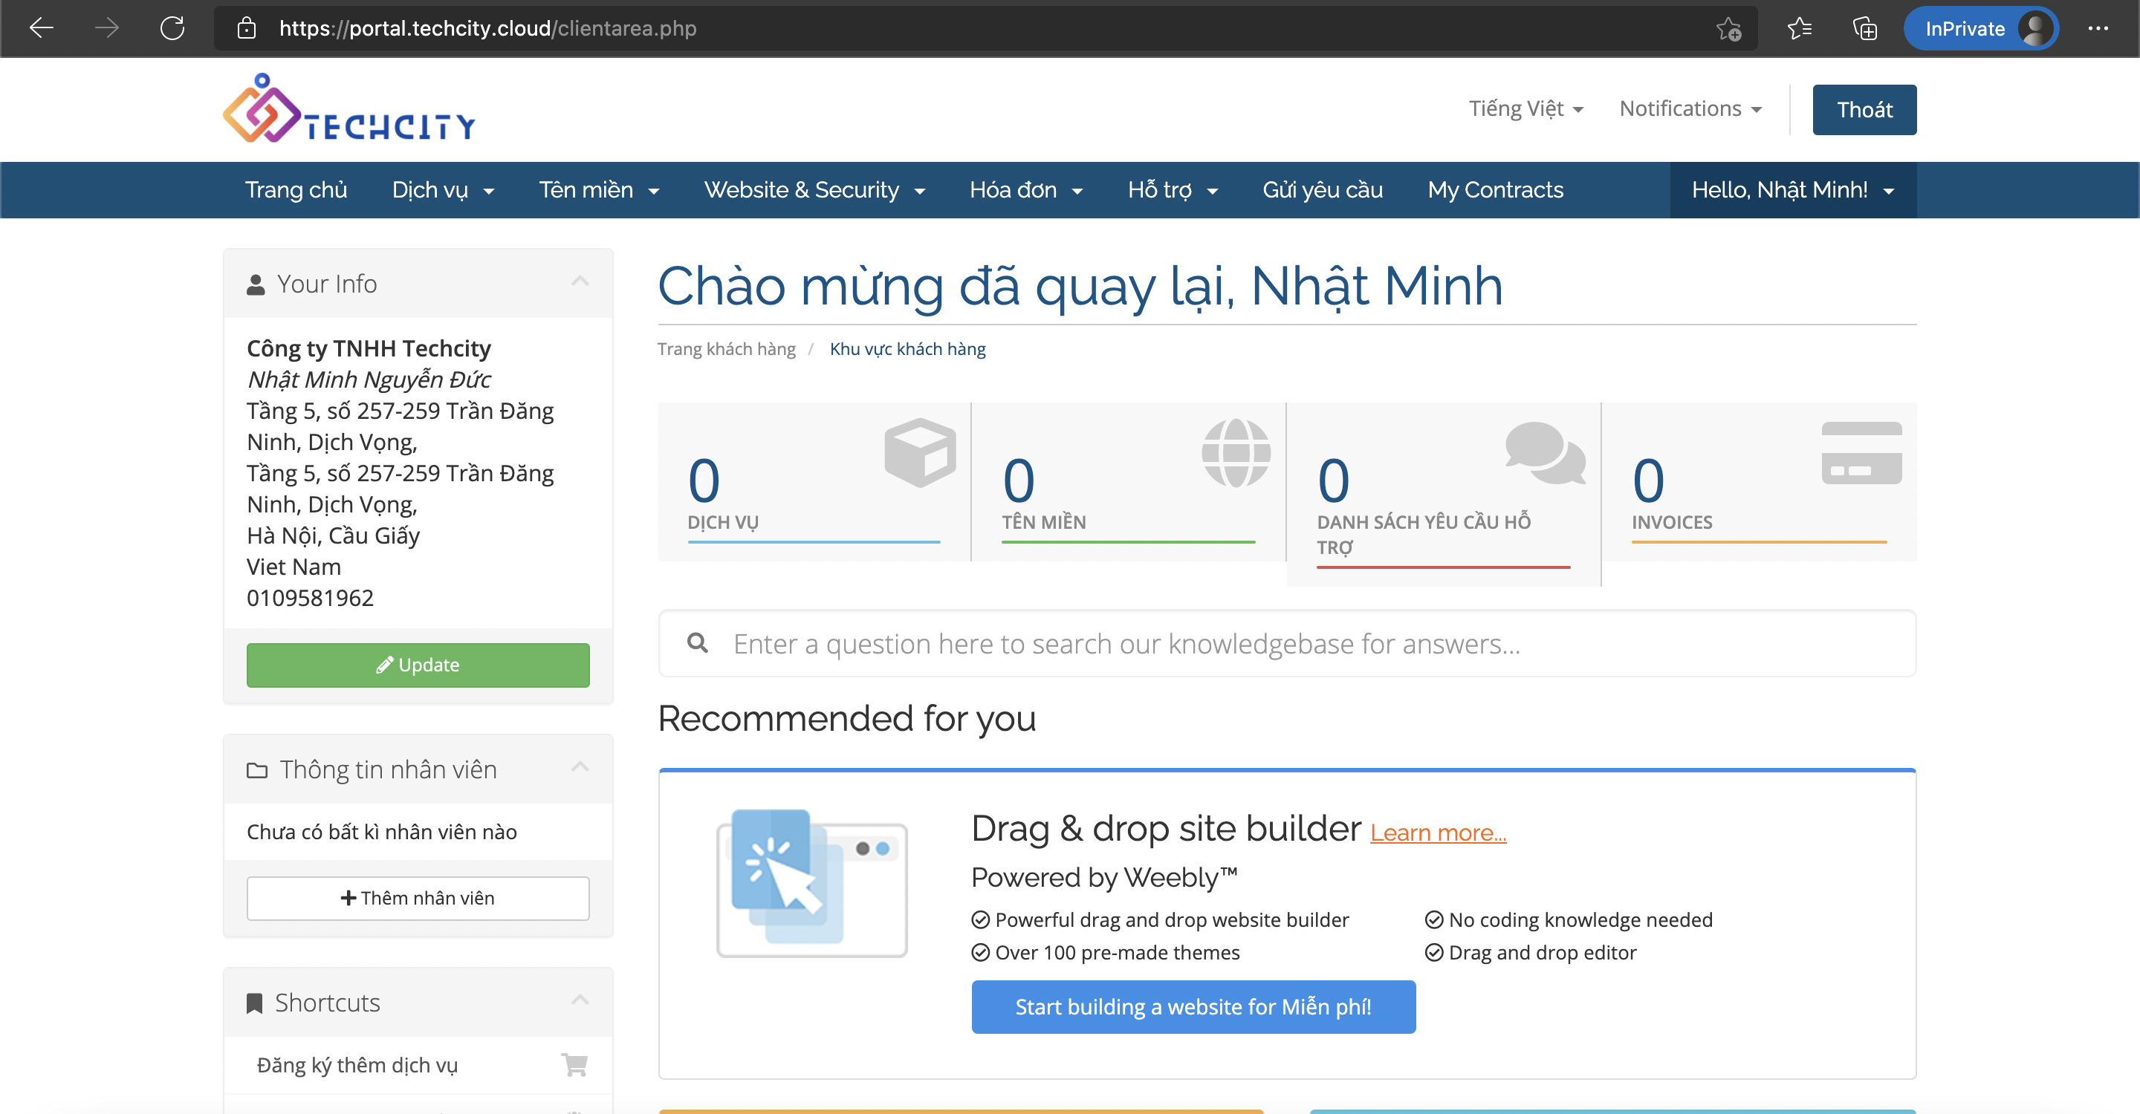Click the Techcity logo
This screenshot has width=2140, height=1114.
349,108
